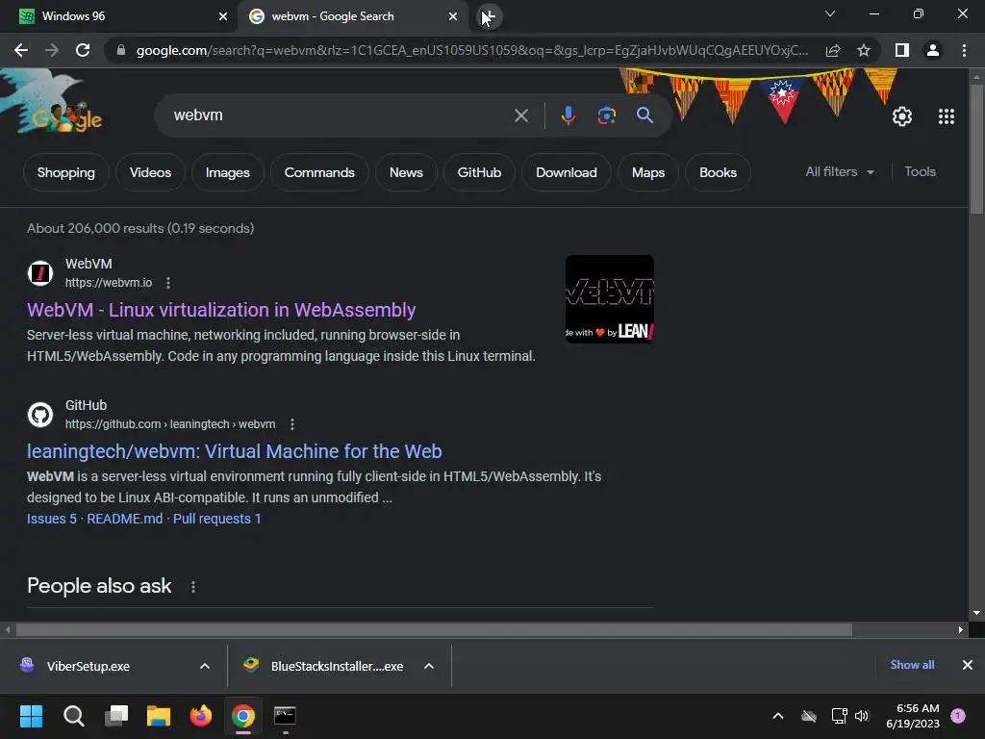
Task: Share this page using the share icon
Action: (833, 50)
